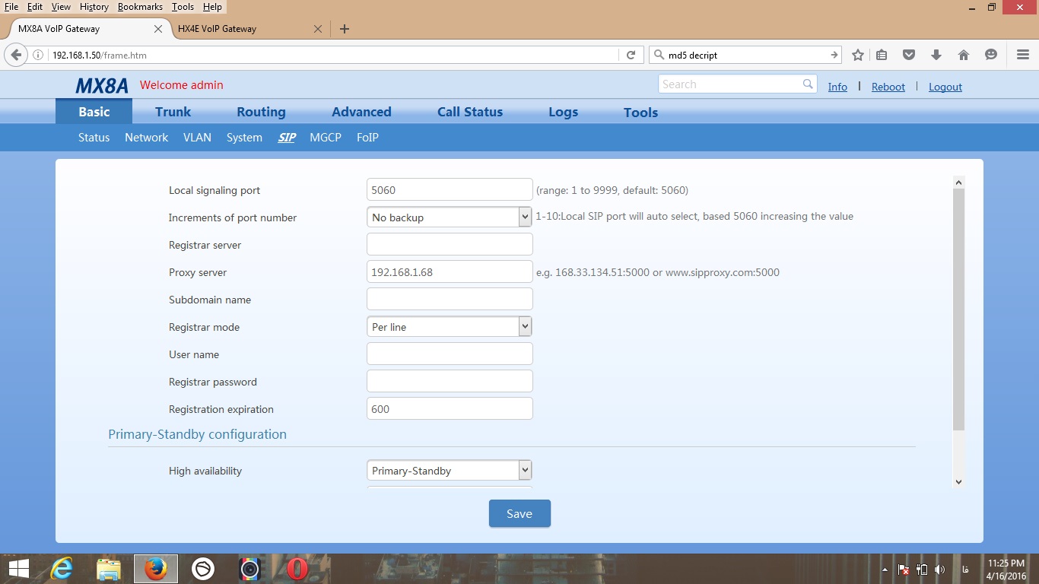The image size is (1039, 584).
Task: Open the Firefox hamburger menu
Action: coord(1023,55)
